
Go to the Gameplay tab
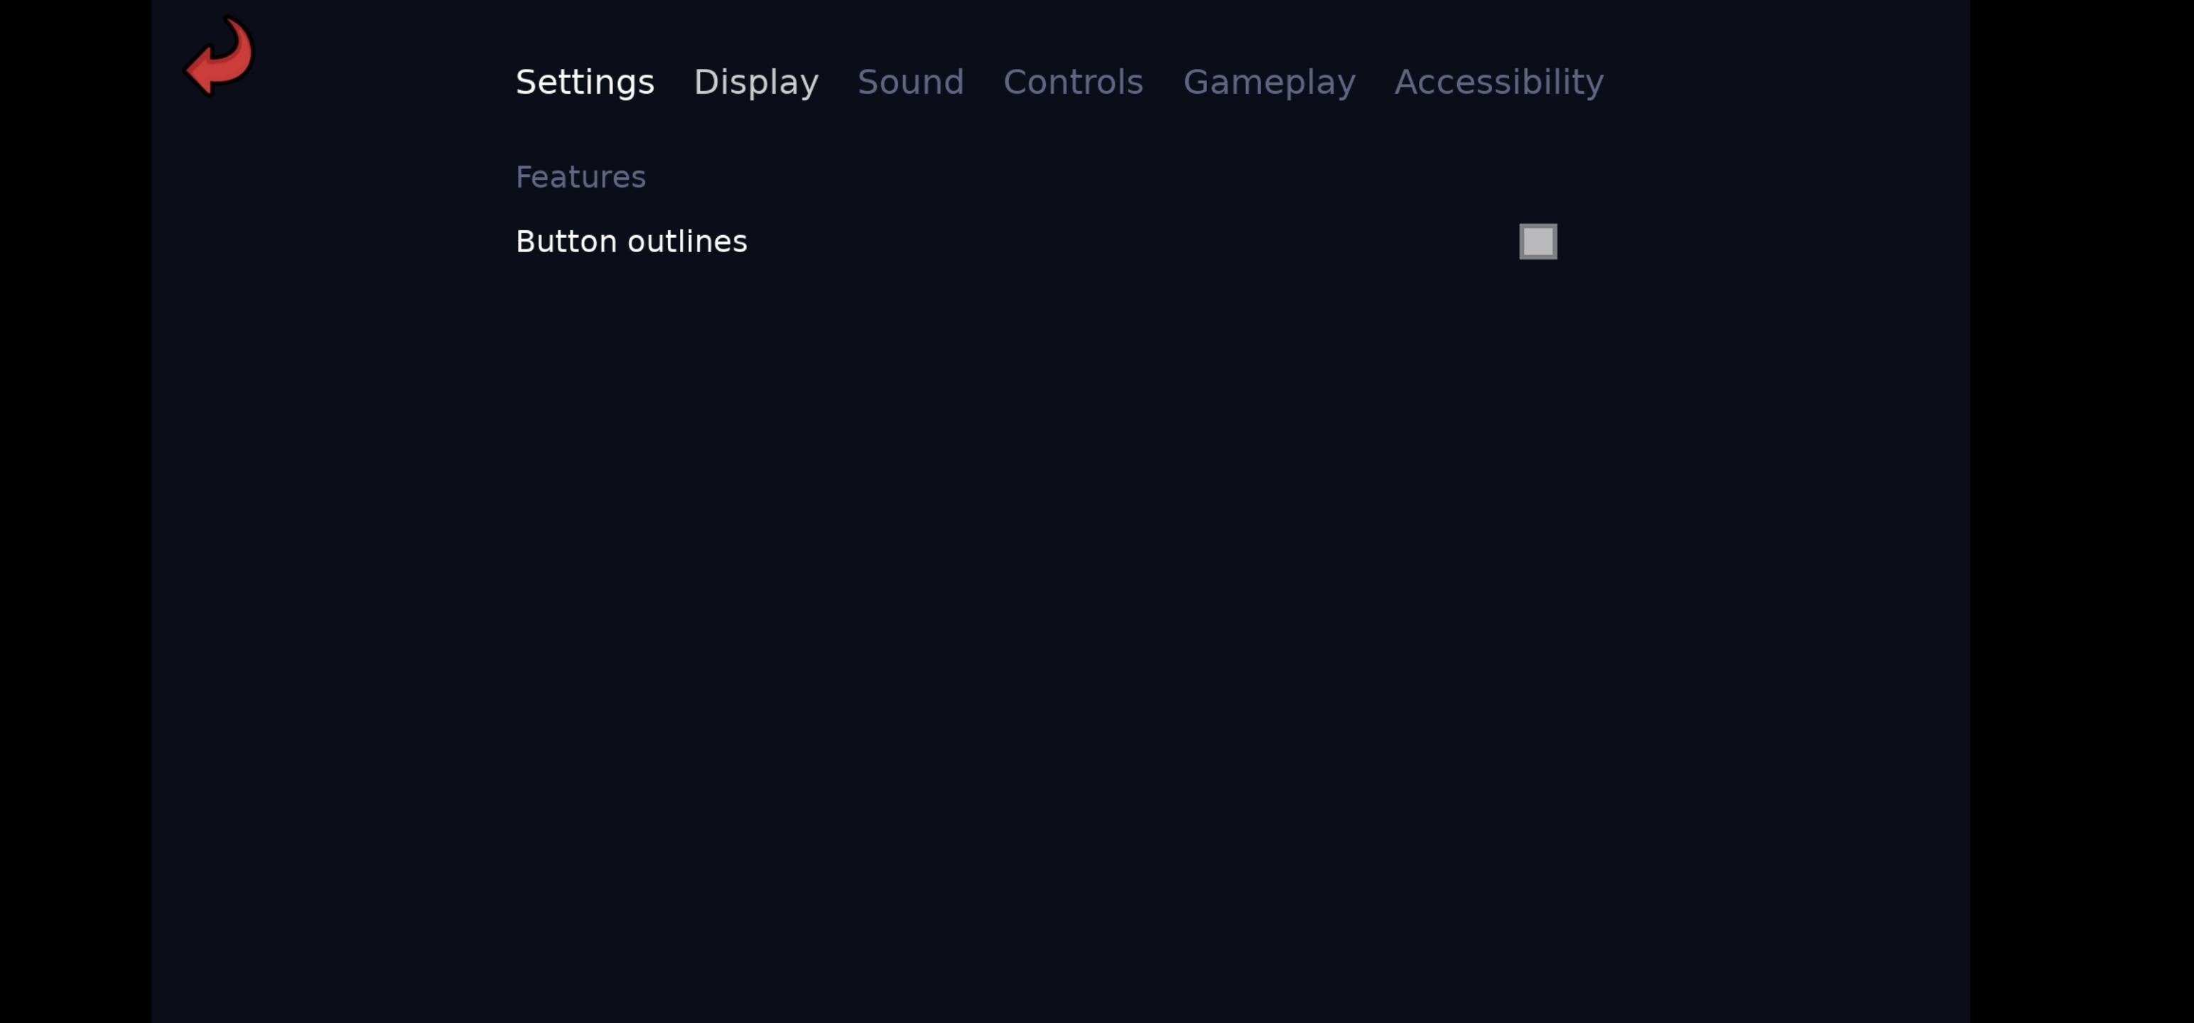point(1268,82)
